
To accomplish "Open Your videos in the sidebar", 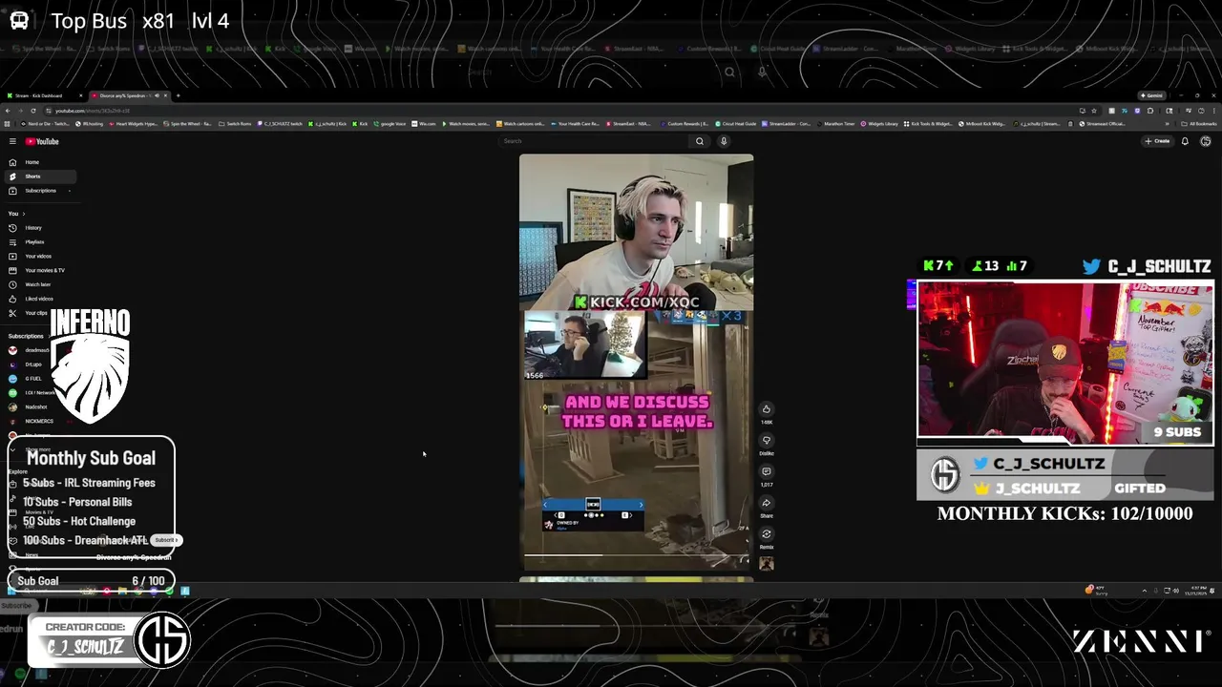I will tap(39, 257).
